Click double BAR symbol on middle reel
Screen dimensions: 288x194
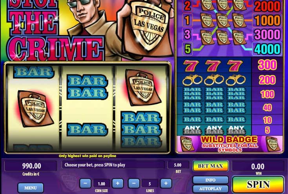click(87, 87)
